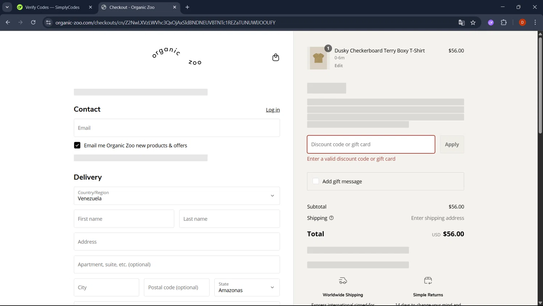Image resolution: width=543 pixels, height=306 pixels.
Task: Open the Extensions puzzle icon
Action: coord(504,22)
